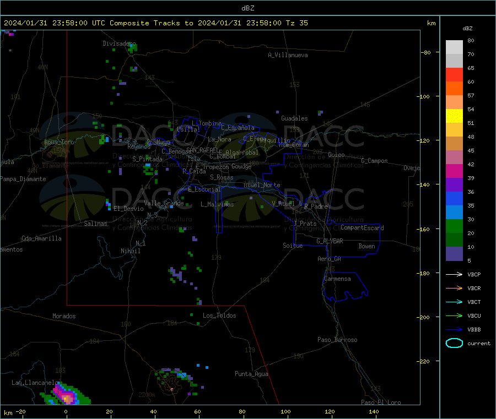Select the purple-grey 5 dBZ color swatch
496x419 pixels.
[x=454, y=254]
